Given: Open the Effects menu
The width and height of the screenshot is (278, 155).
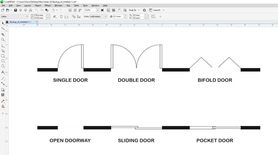Looking at the screenshot, I should 48,5.
